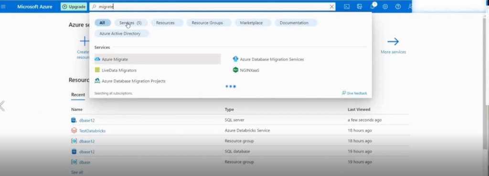The height and width of the screenshot is (176, 489).
Task: Click the SQL server icon for dbase12
Action: (74, 120)
